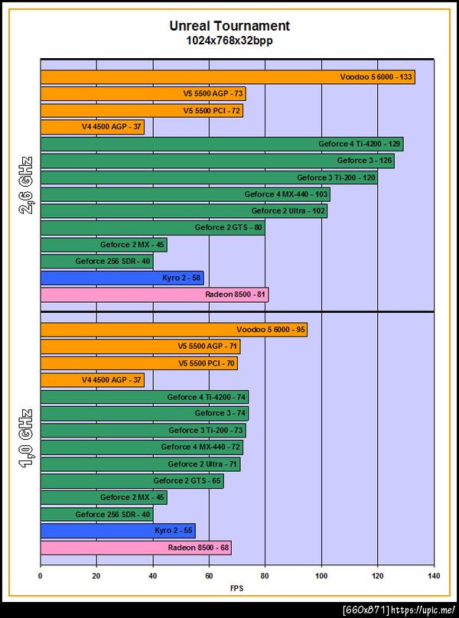Click "V4 4500 AGP - 37" in 1,0 GHz group
This screenshot has width=459, height=618.
[x=111, y=380]
